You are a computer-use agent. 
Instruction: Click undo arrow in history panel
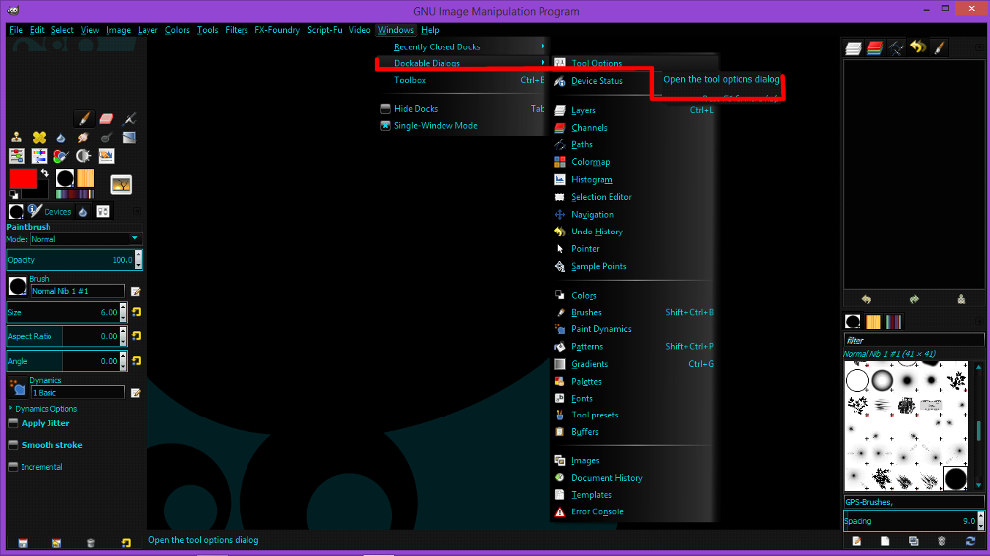[866, 299]
